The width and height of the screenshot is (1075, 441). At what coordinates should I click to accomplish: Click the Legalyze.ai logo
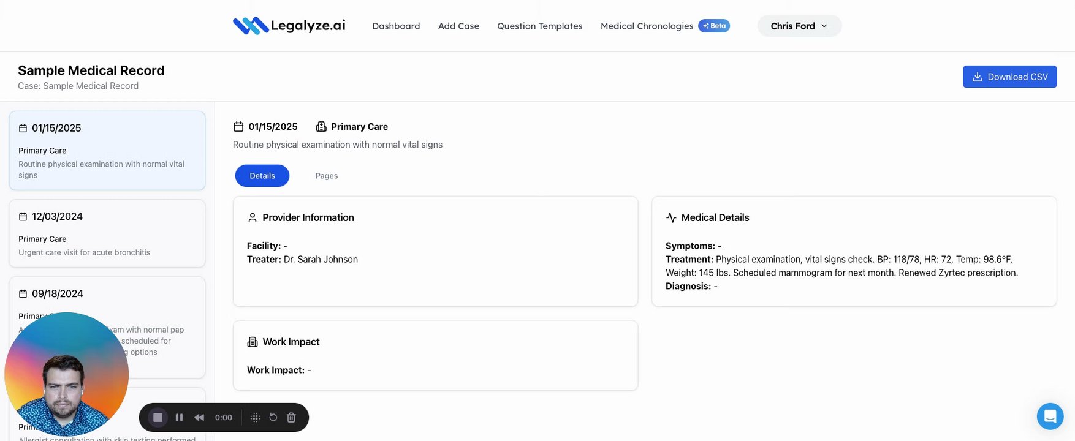[289, 26]
